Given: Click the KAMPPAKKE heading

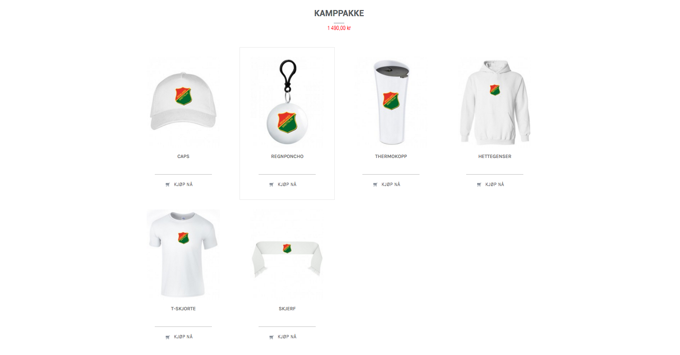Looking at the screenshot, I should tap(339, 13).
